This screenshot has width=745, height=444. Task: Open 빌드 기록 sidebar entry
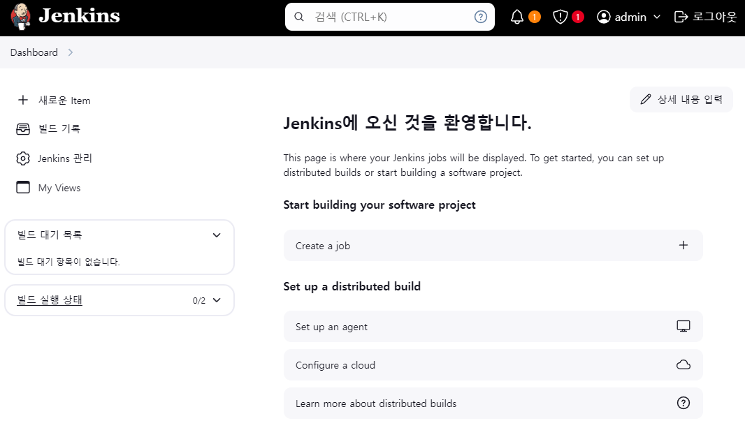[59, 129]
